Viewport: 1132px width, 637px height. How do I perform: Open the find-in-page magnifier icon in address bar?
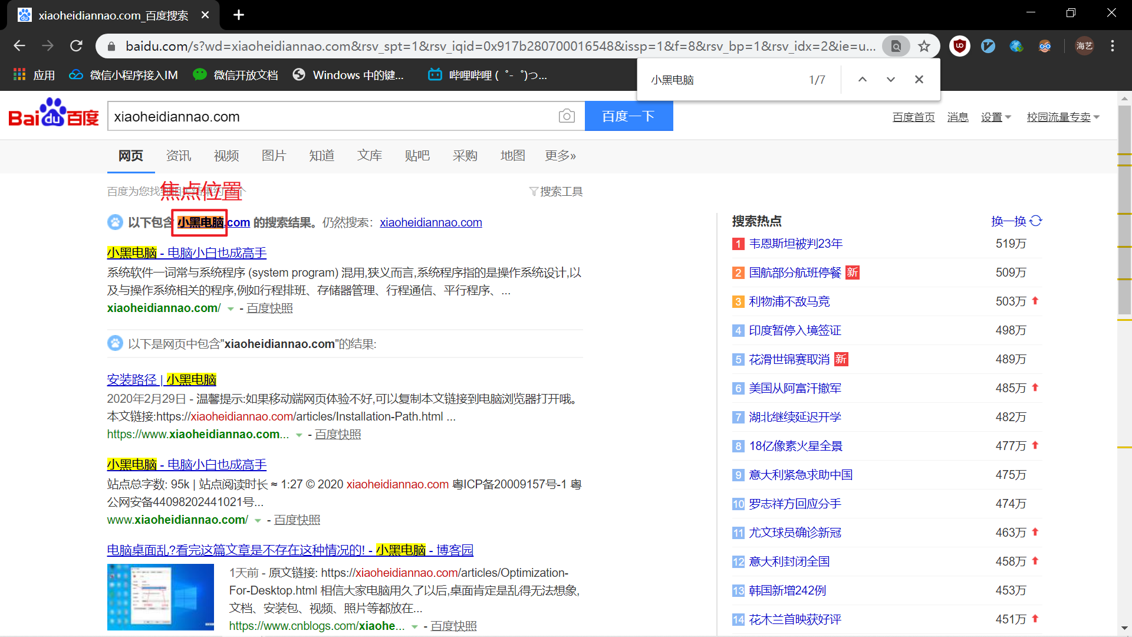coord(896,46)
